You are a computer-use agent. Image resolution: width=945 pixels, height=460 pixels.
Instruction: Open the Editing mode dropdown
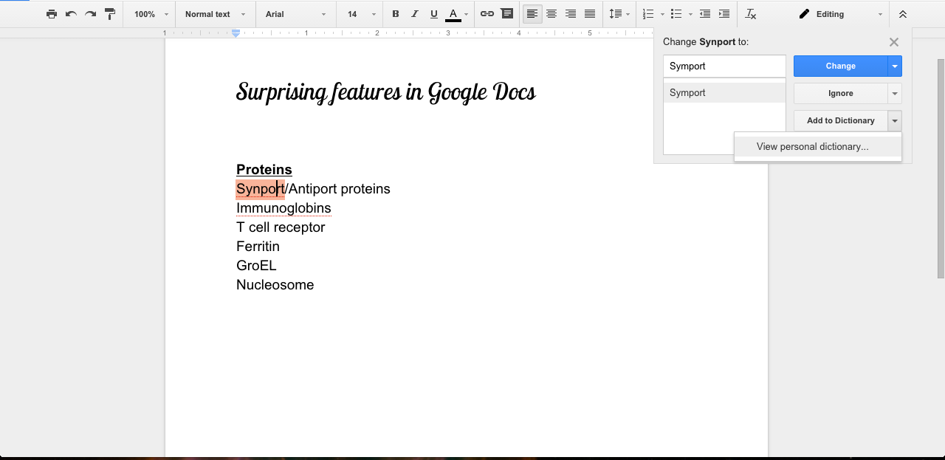(840, 14)
